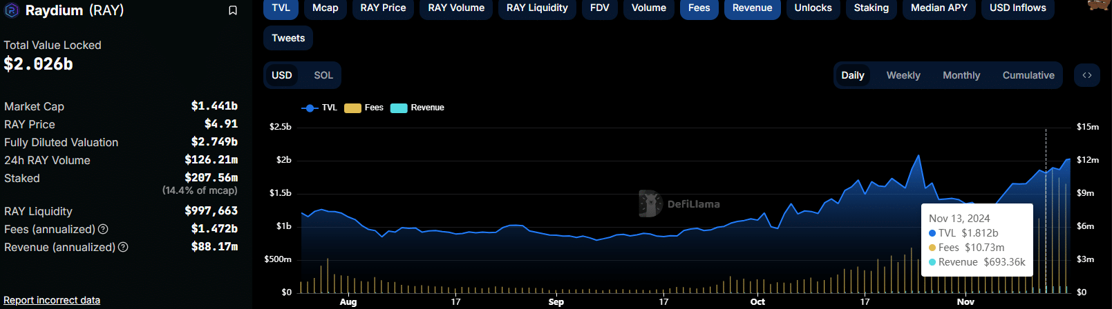Click Fully Diluted Valuation $2.749b value
The width and height of the screenshot is (1112, 309).
point(214,141)
